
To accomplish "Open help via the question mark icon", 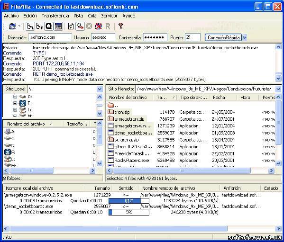I will click(x=120, y=26).
